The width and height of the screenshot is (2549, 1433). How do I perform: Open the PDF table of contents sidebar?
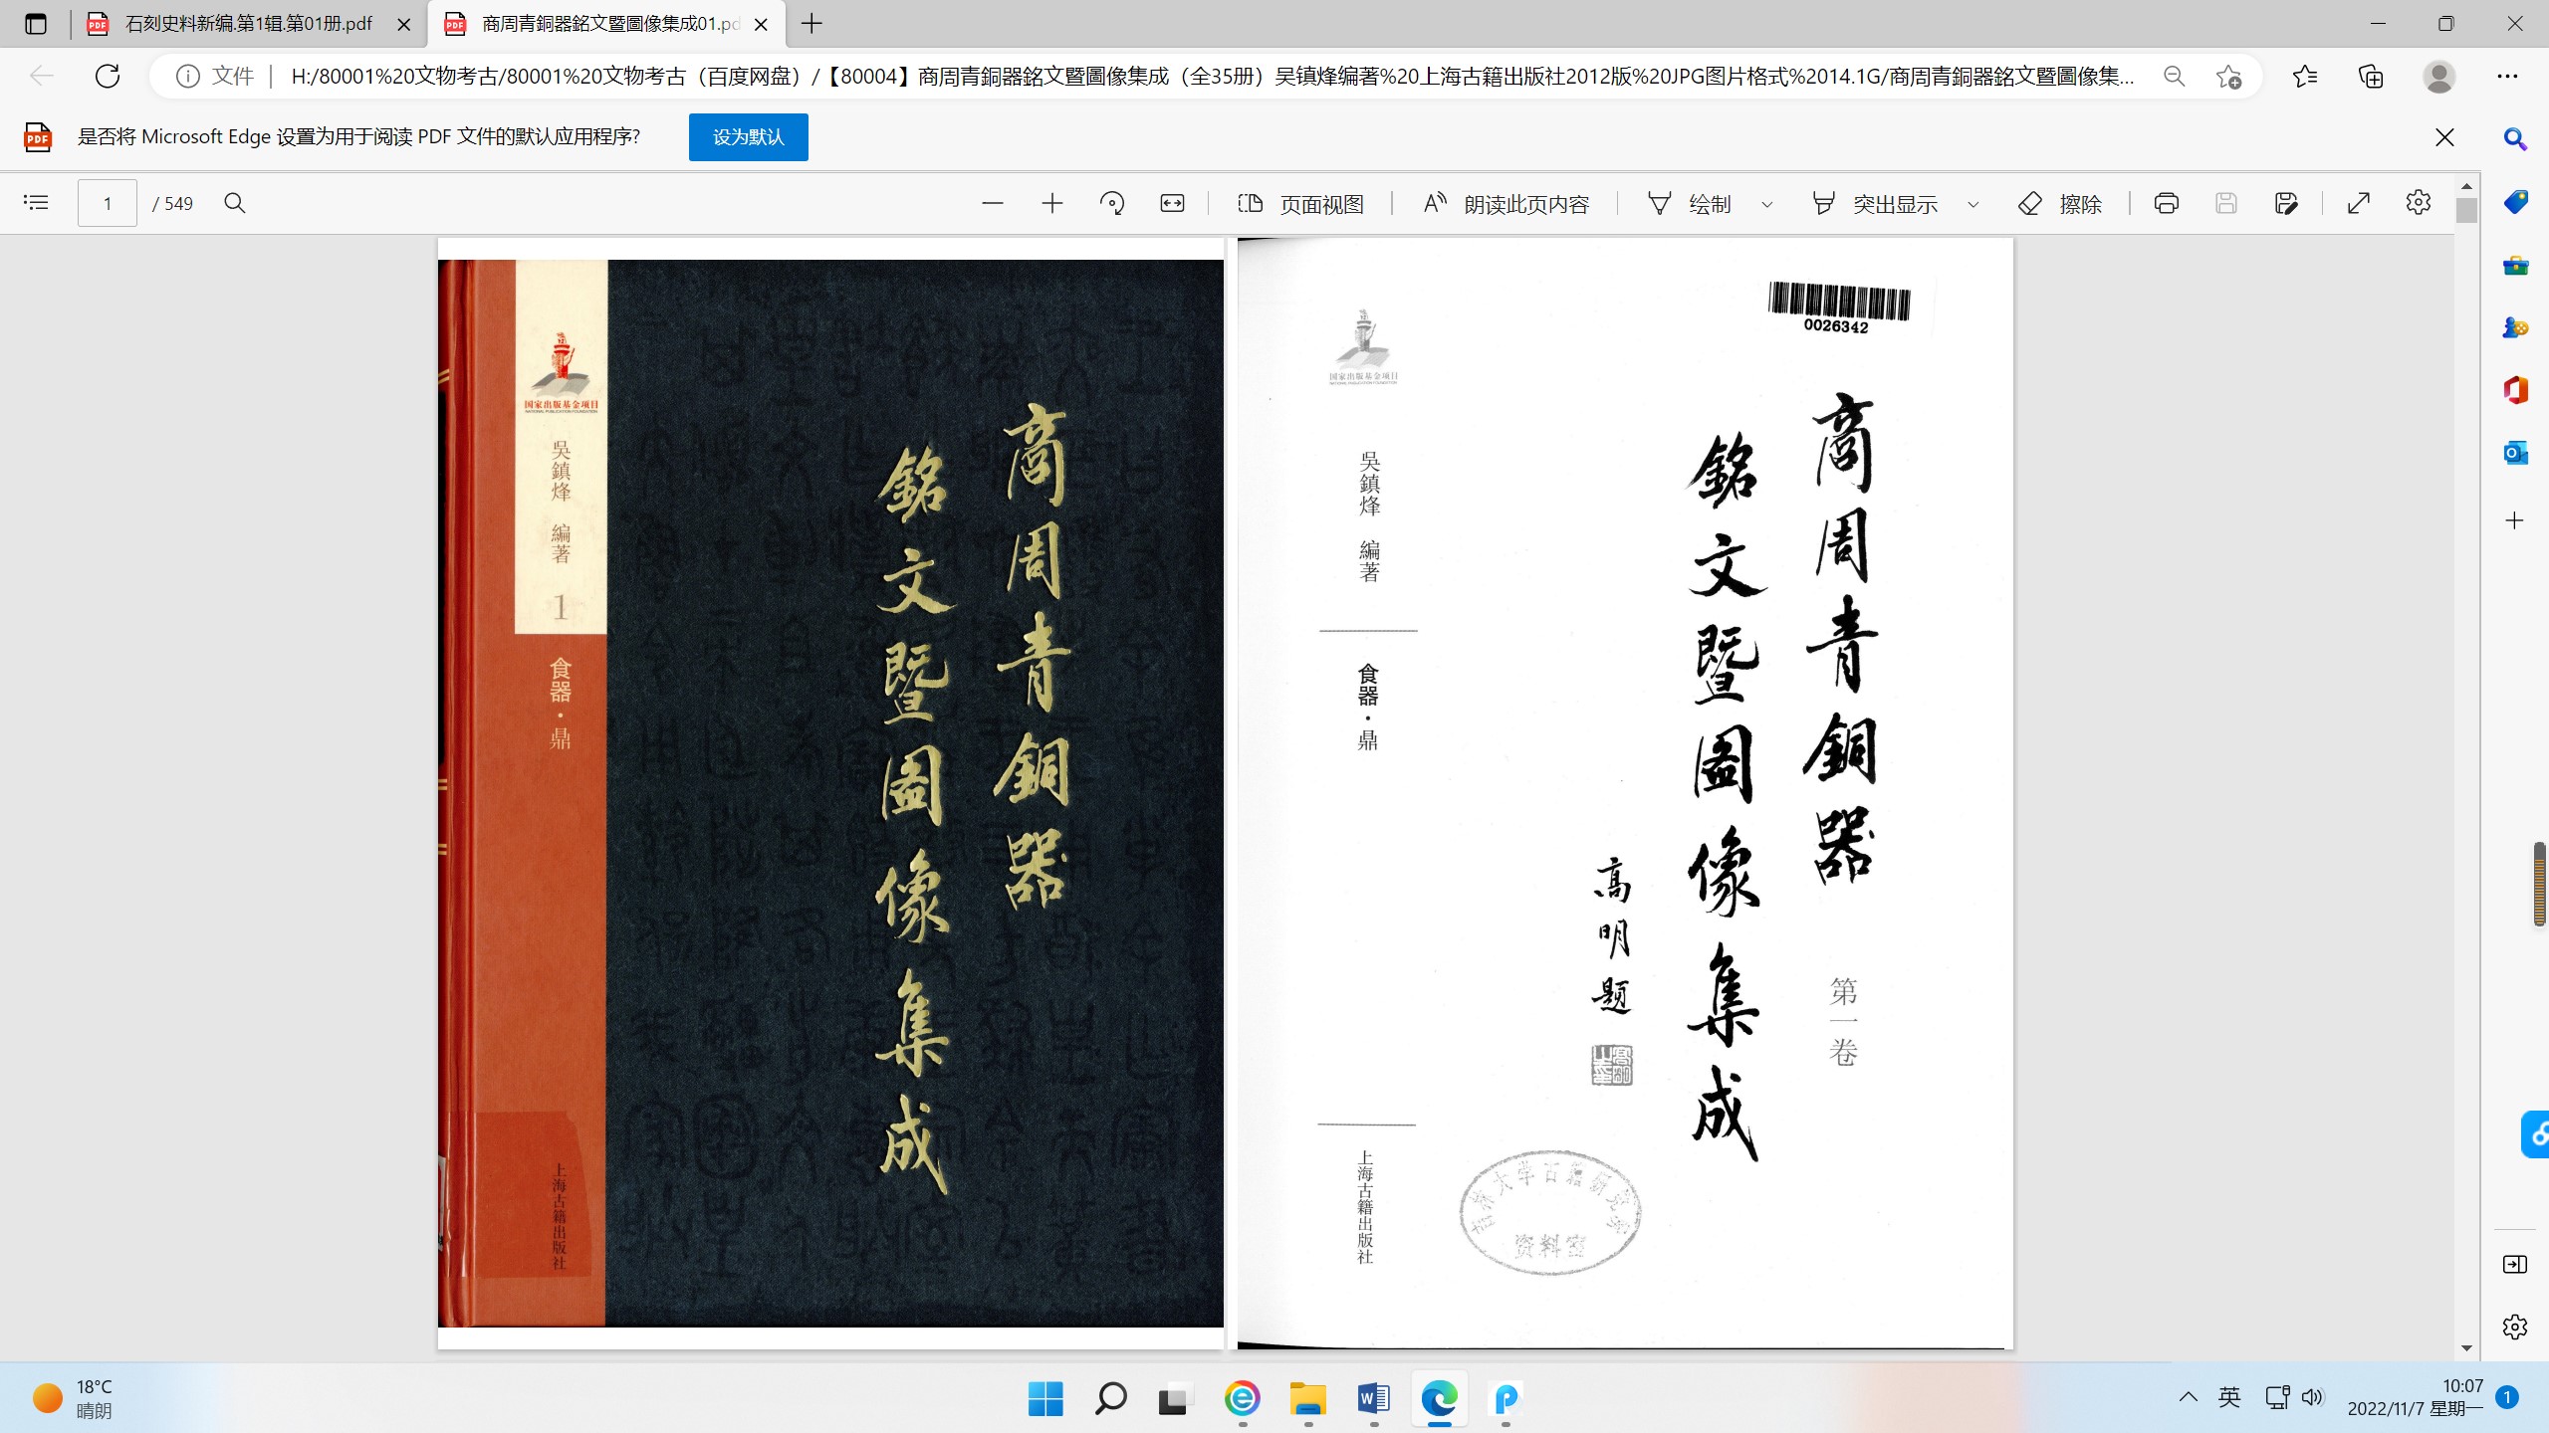click(x=36, y=203)
